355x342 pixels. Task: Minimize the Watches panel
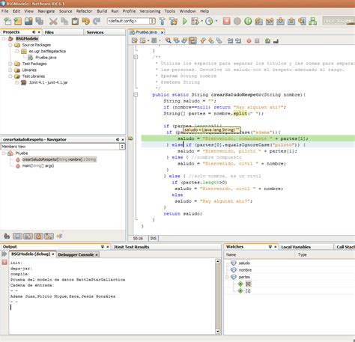(270, 246)
